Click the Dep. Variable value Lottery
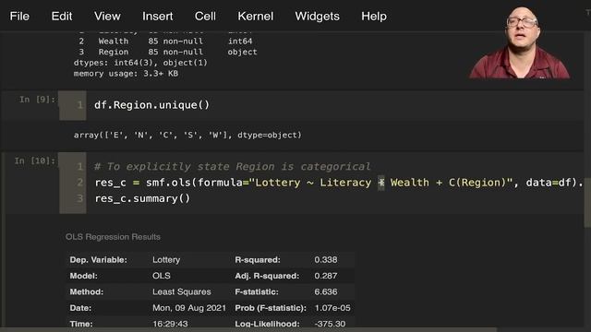591x332 pixels. pos(166,260)
